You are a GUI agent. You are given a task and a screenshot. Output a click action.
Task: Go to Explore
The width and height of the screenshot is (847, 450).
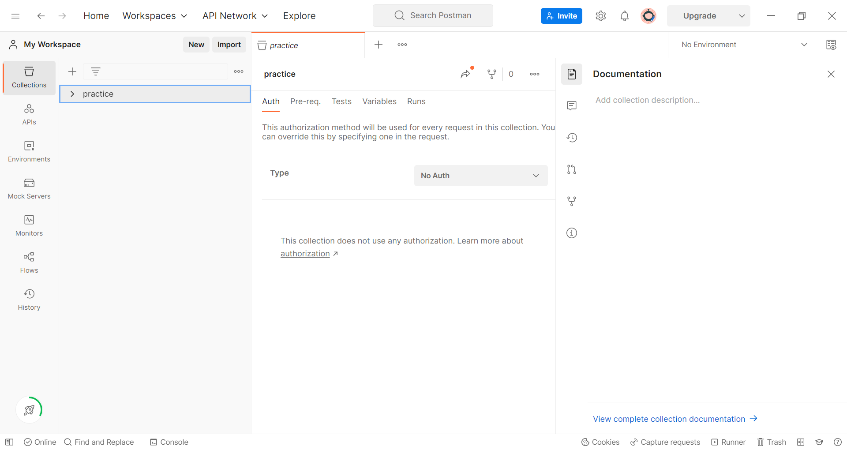pos(300,16)
